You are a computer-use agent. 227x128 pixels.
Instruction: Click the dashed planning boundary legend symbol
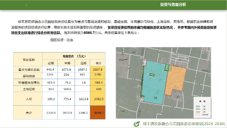[198, 114]
